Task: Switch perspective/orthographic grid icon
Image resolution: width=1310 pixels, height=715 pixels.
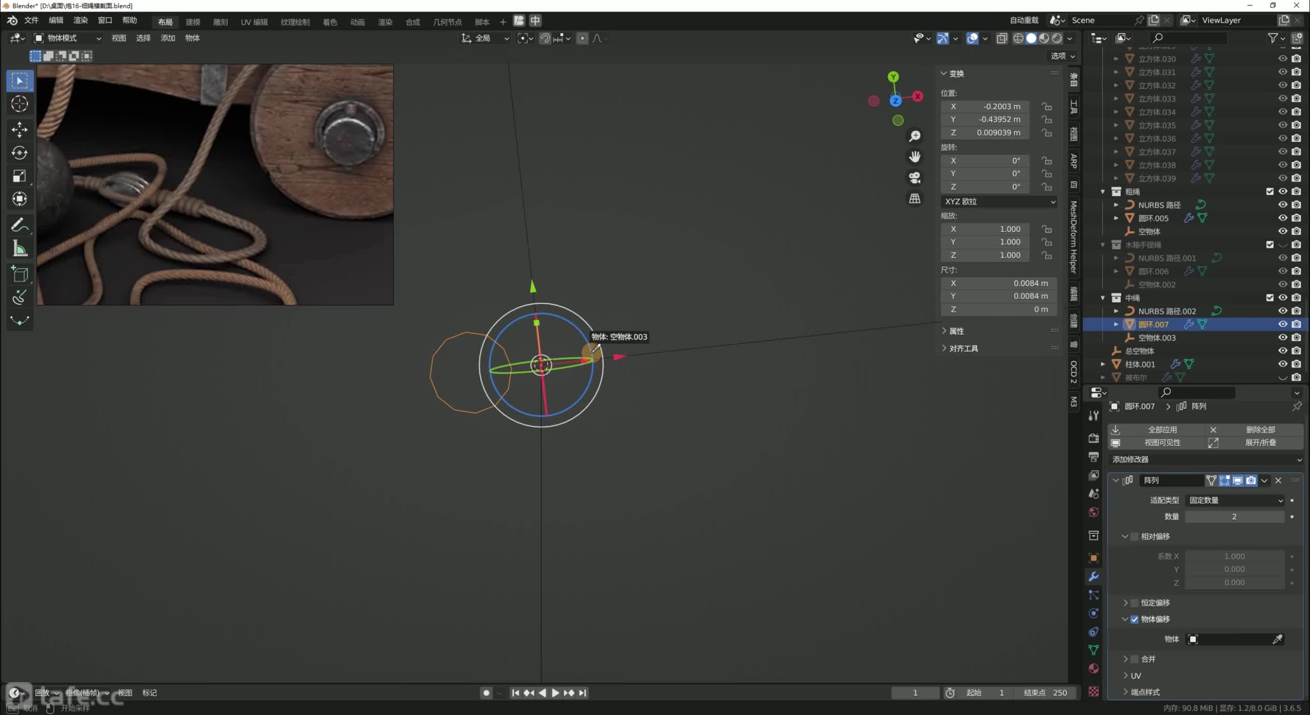Action: coord(914,198)
